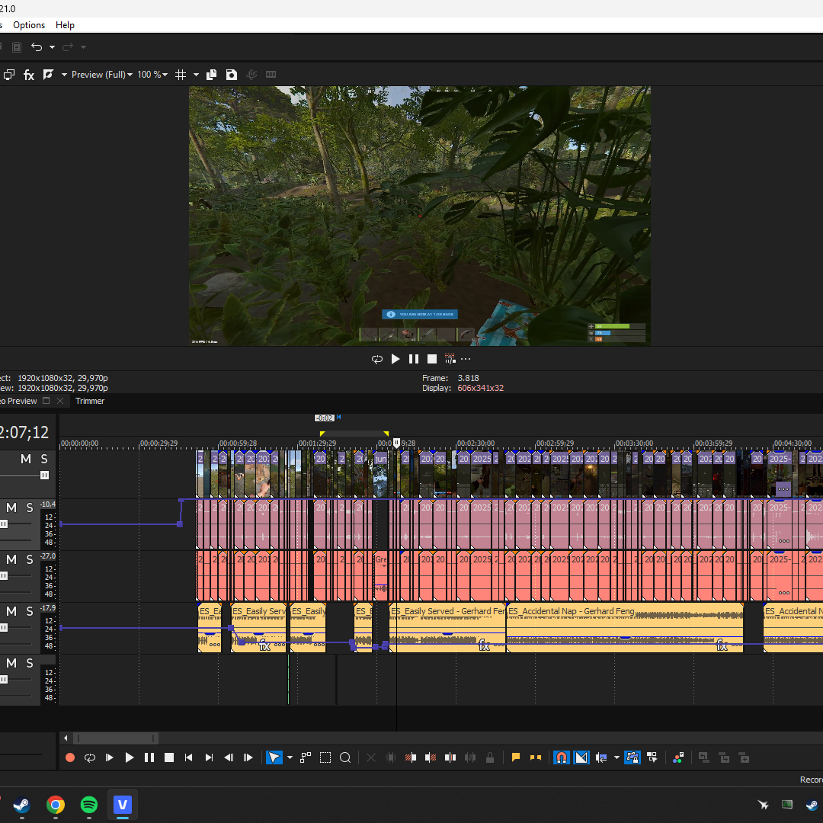Select the ES_Accidental Nap - Gerhard Feng audio clip

pos(624,628)
